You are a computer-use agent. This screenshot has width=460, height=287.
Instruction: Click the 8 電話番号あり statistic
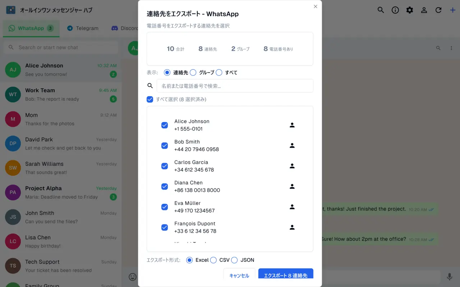(x=278, y=49)
